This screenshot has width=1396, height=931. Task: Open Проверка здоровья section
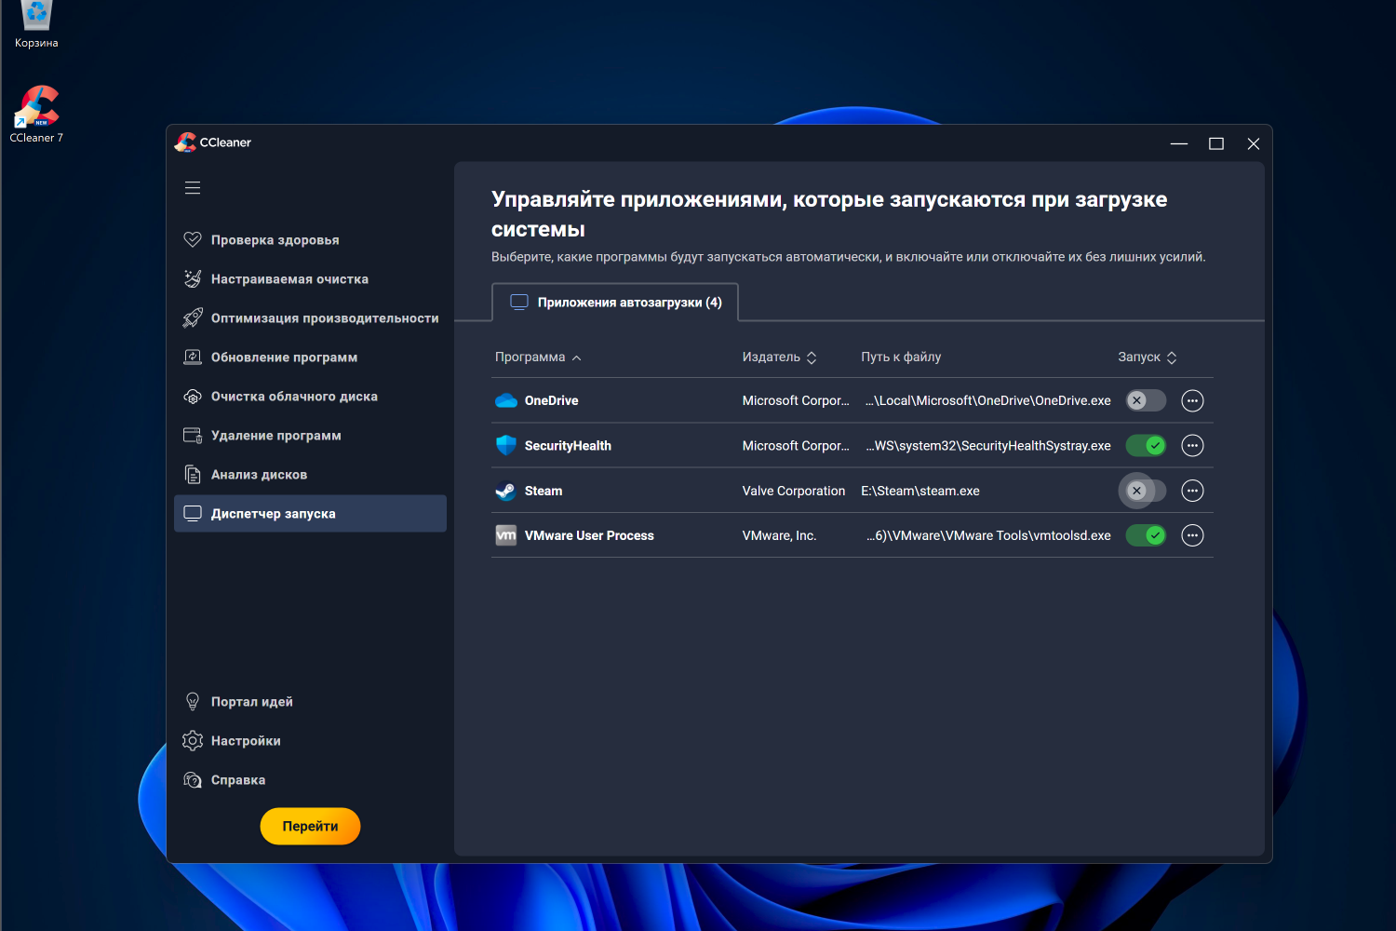tap(310, 239)
